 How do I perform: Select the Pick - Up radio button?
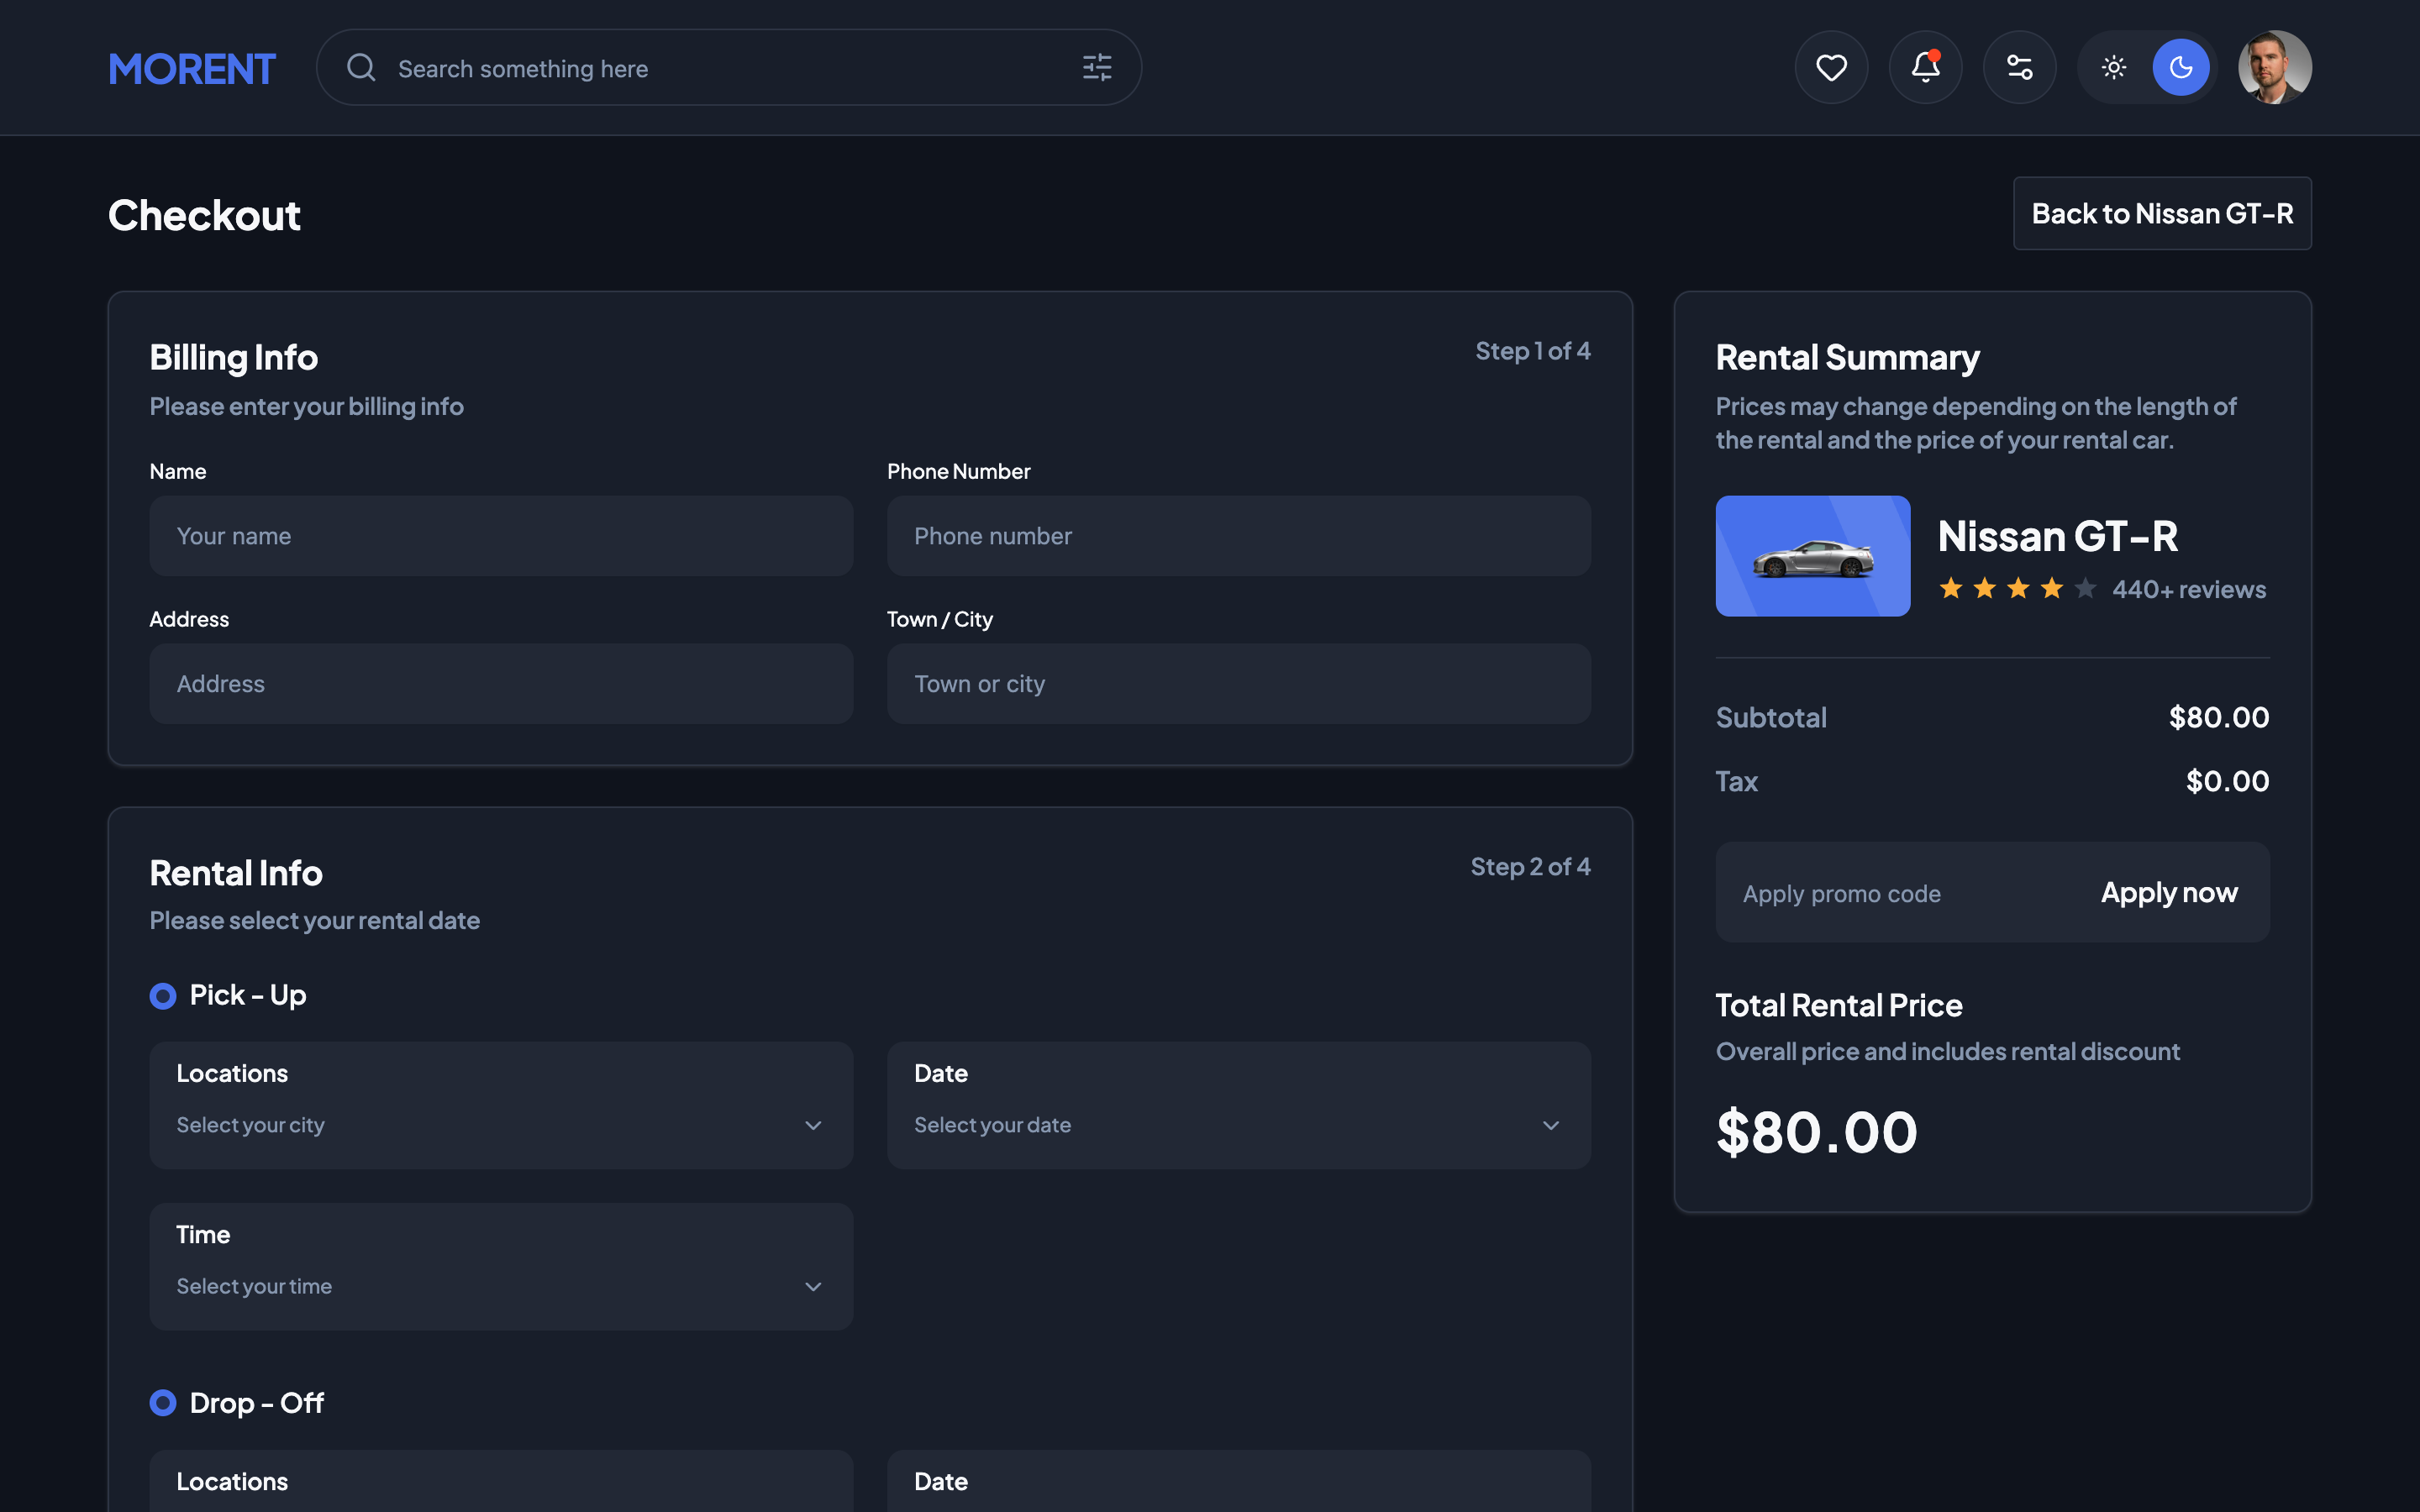click(163, 996)
